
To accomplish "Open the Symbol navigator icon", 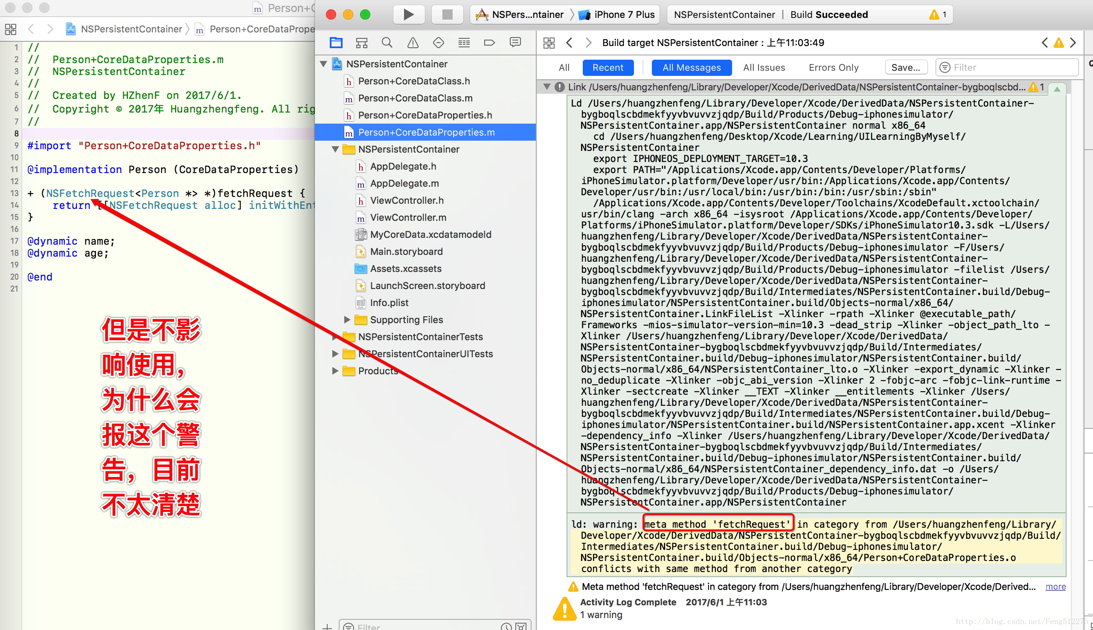I will pos(362,42).
